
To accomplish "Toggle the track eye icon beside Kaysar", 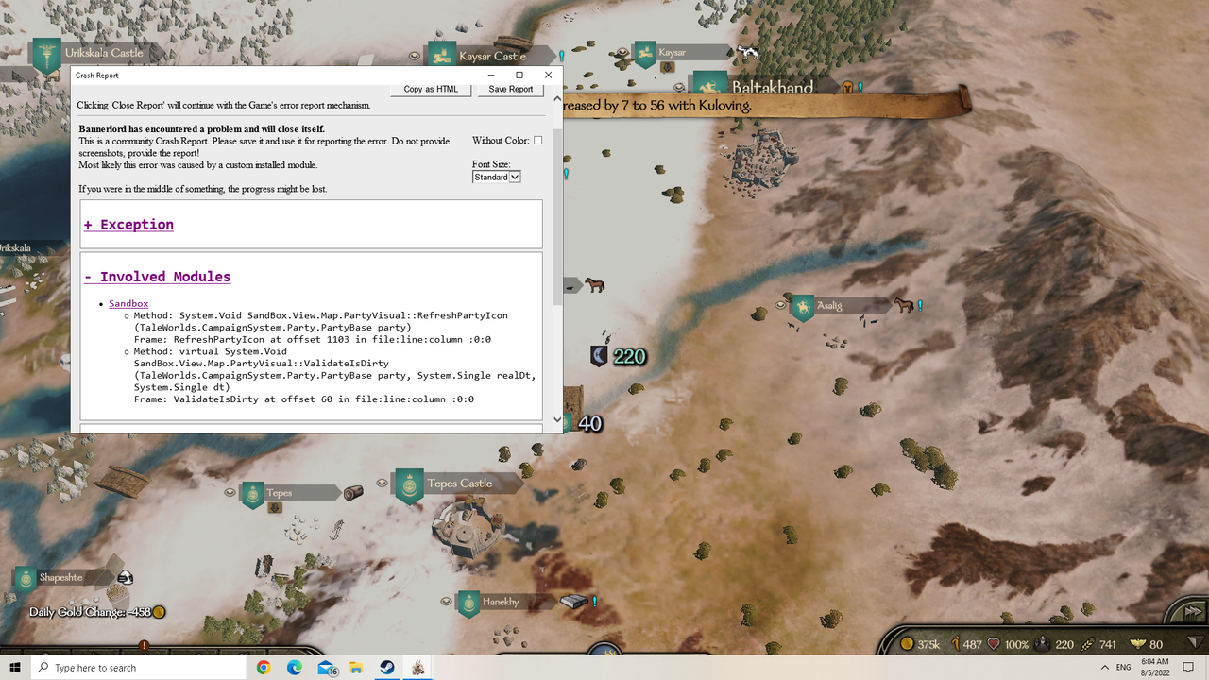I will pos(622,55).
